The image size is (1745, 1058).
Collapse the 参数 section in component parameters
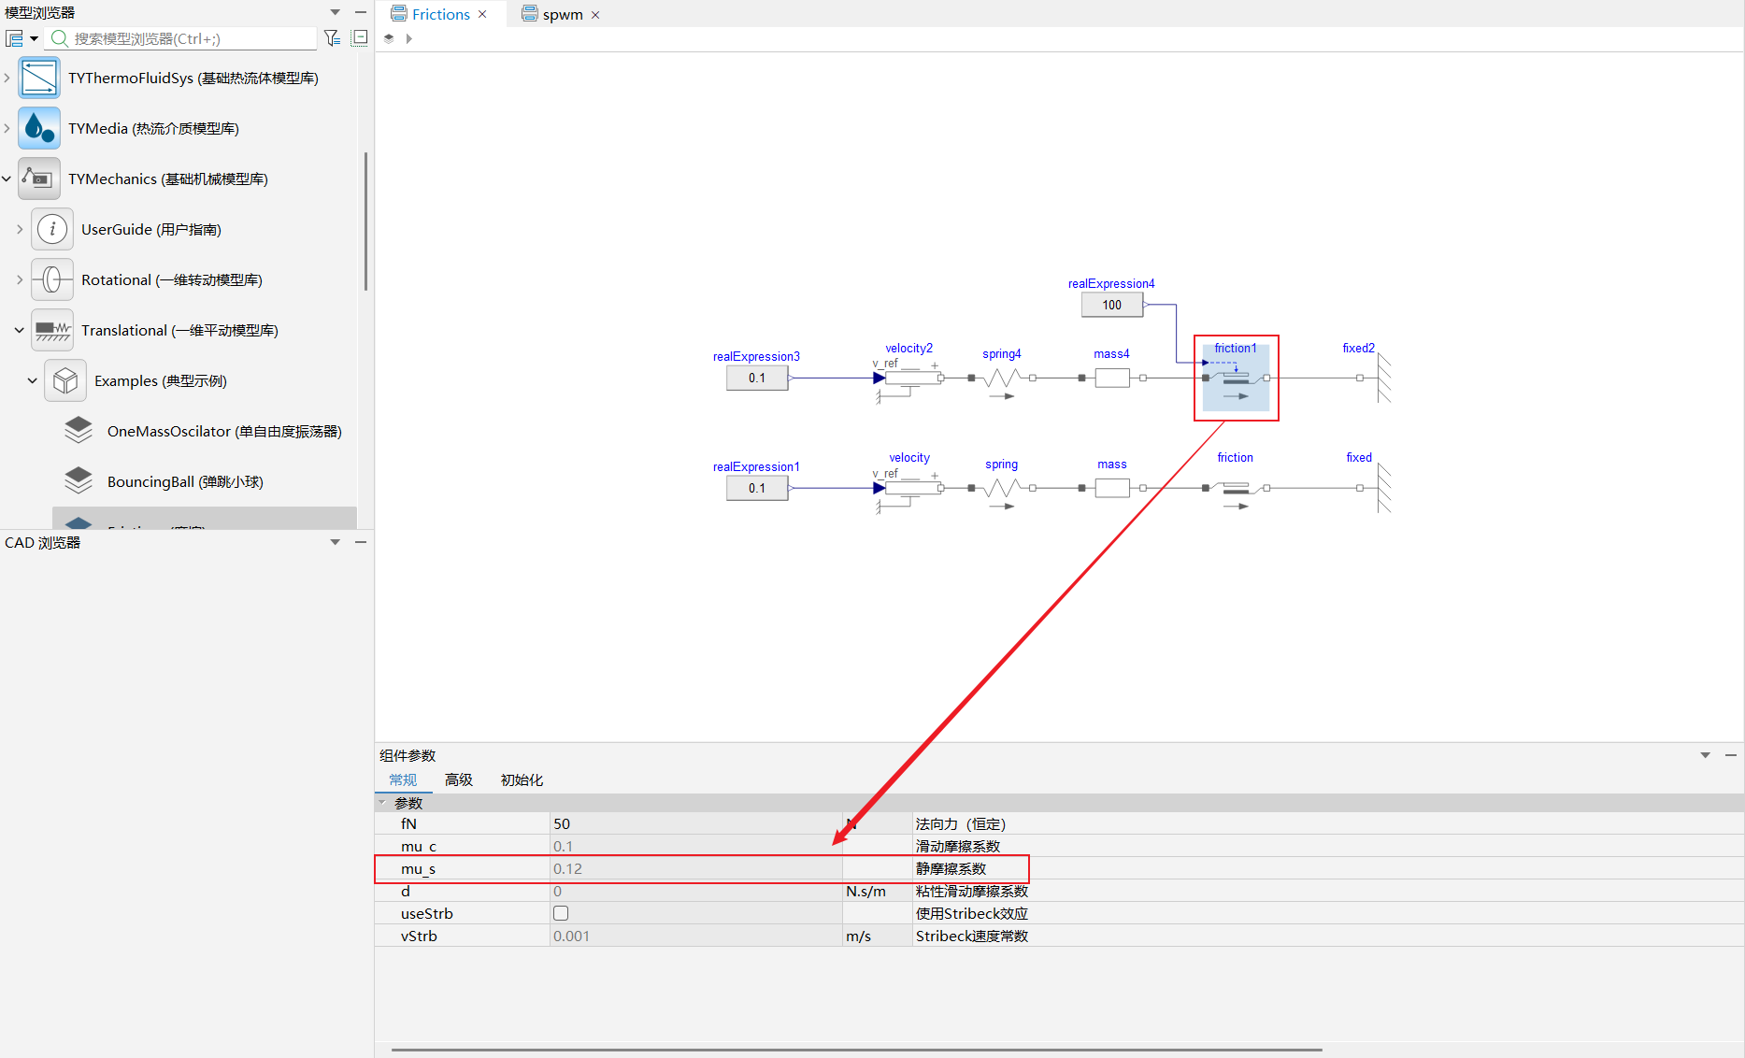(382, 803)
